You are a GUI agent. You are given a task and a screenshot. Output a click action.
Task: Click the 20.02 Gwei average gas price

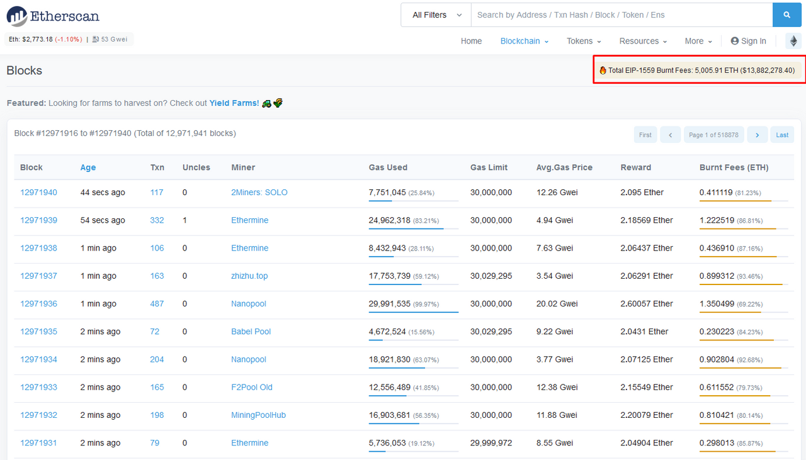557,303
